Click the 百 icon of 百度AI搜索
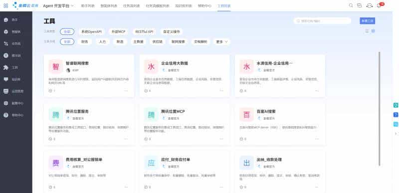 coord(246,115)
